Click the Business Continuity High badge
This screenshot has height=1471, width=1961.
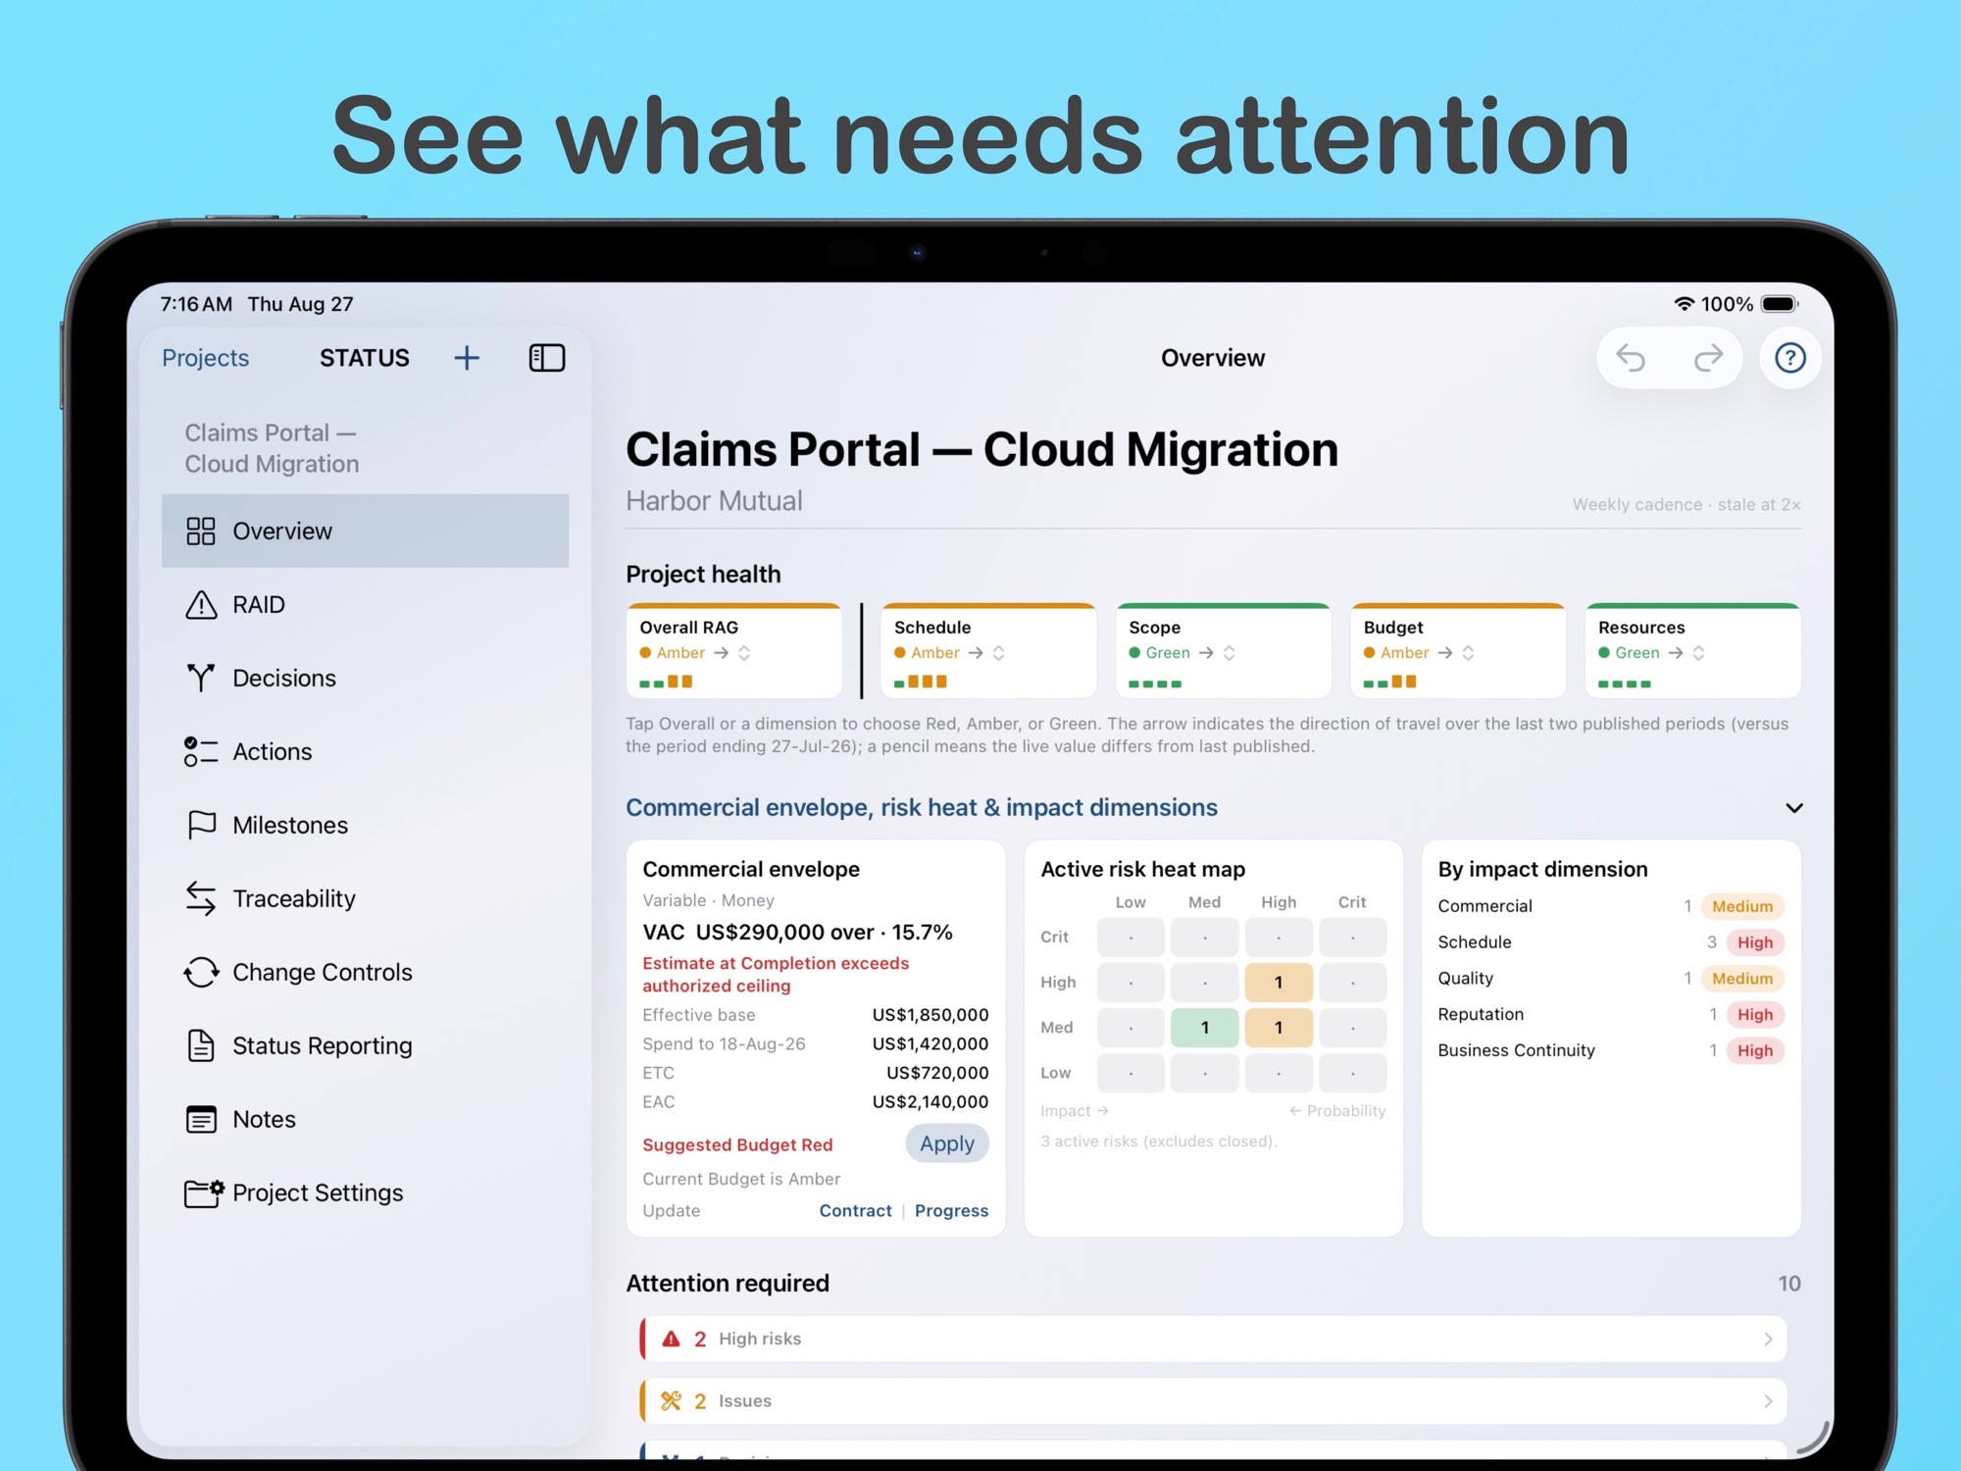1755,1051
